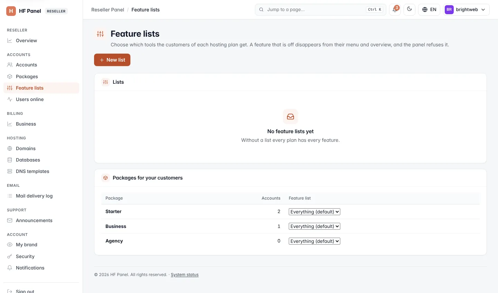
Task: Click the Overview chart icon in sidebar
Action: coord(10,40)
